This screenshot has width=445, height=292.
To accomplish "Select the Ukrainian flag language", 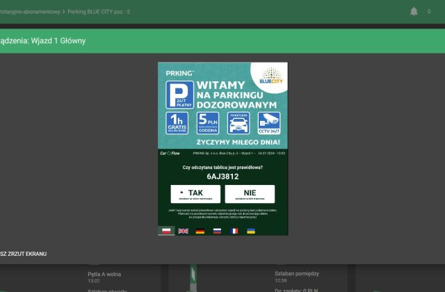I will (250, 231).
